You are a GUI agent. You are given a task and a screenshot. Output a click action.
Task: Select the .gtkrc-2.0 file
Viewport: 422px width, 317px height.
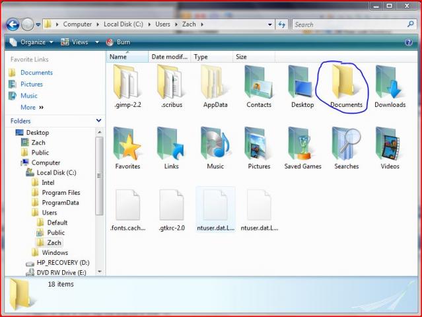172,210
